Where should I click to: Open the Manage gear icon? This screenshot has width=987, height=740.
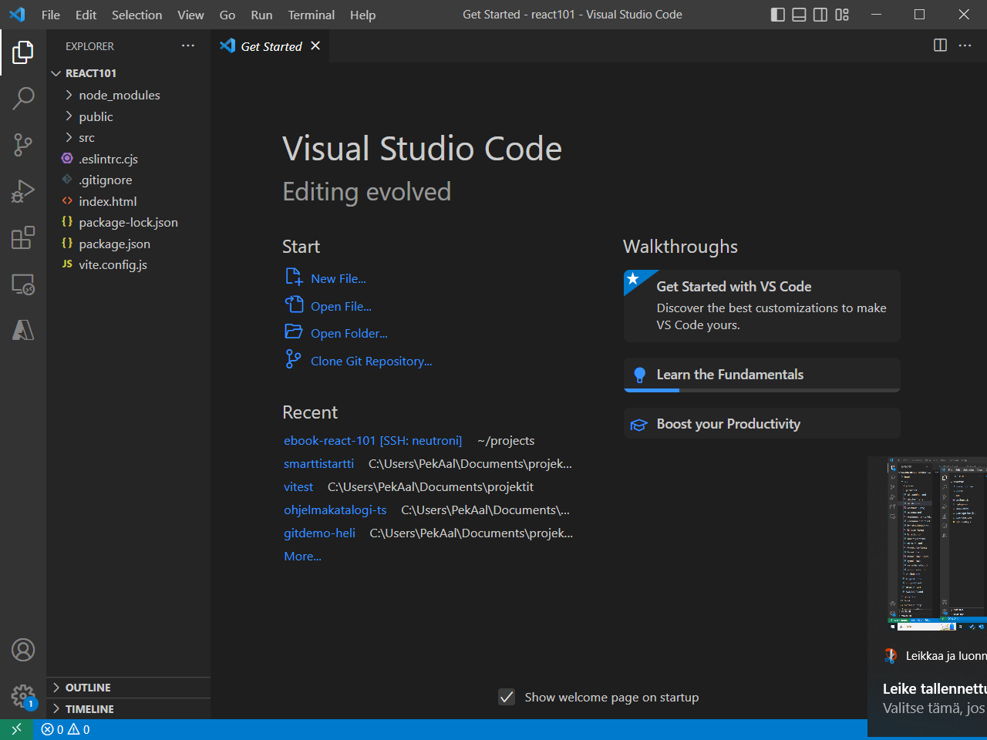(23, 697)
